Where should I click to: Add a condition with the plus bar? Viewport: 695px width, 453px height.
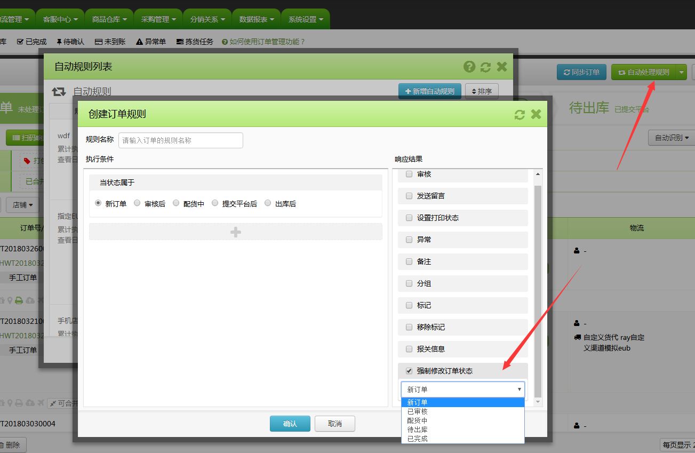pyautogui.click(x=236, y=232)
